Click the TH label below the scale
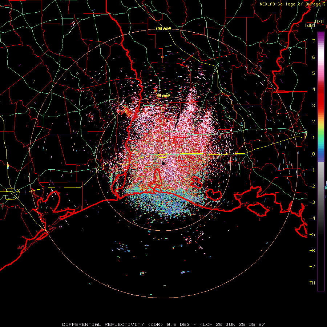This screenshot has height=327, width=327. tap(312, 283)
